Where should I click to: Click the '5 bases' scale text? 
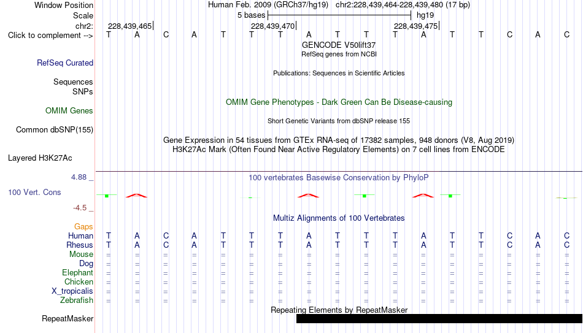tap(252, 15)
